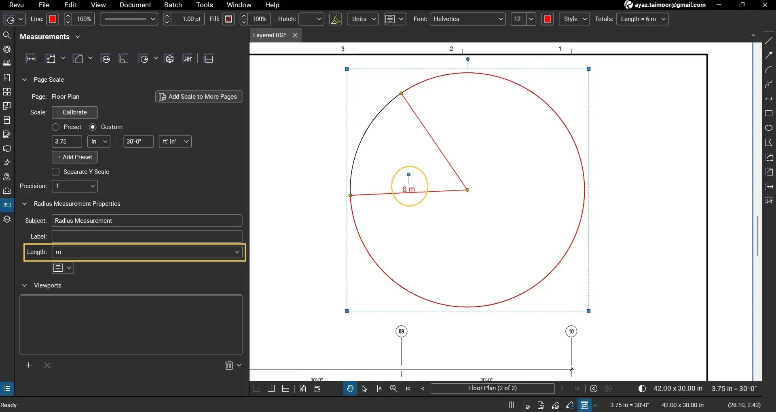Image resolution: width=776 pixels, height=412 pixels.
Task: Open the Units dropdown
Action: point(362,19)
